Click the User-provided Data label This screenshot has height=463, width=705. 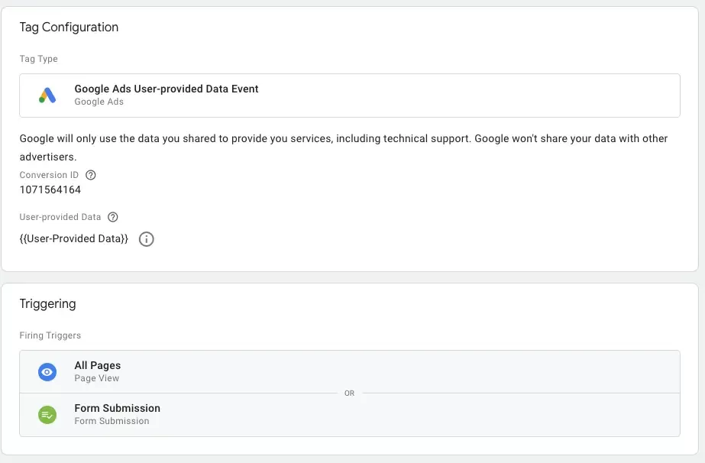pyautogui.click(x=60, y=217)
